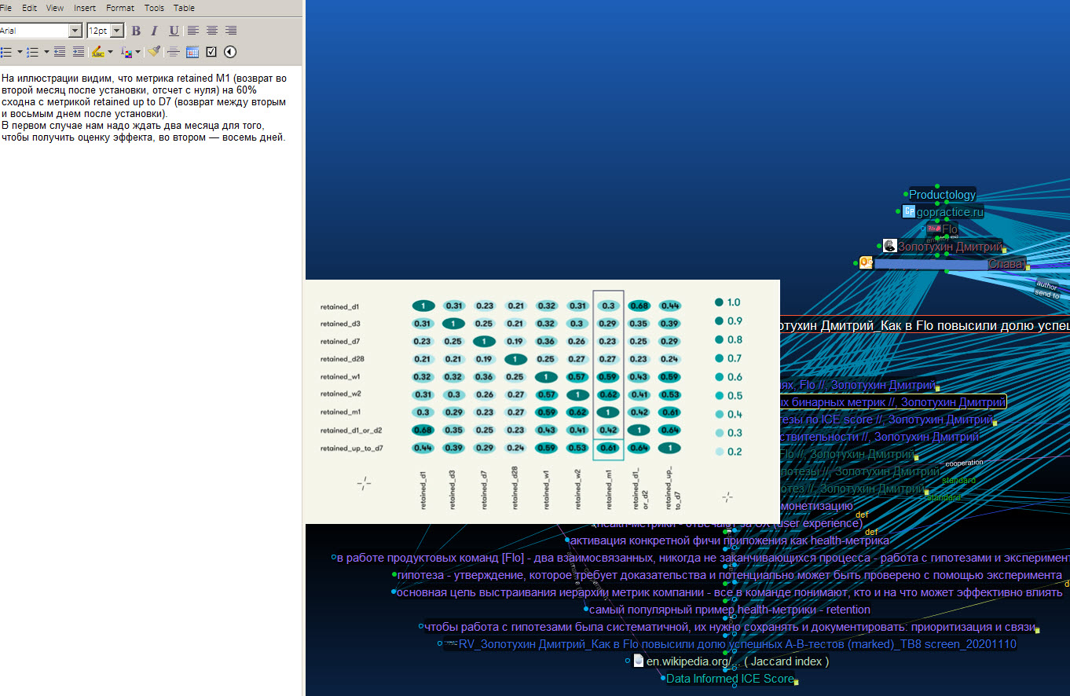Screen dimensions: 1070x696
Task: Center-align the note text
Action: tap(212, 31)
